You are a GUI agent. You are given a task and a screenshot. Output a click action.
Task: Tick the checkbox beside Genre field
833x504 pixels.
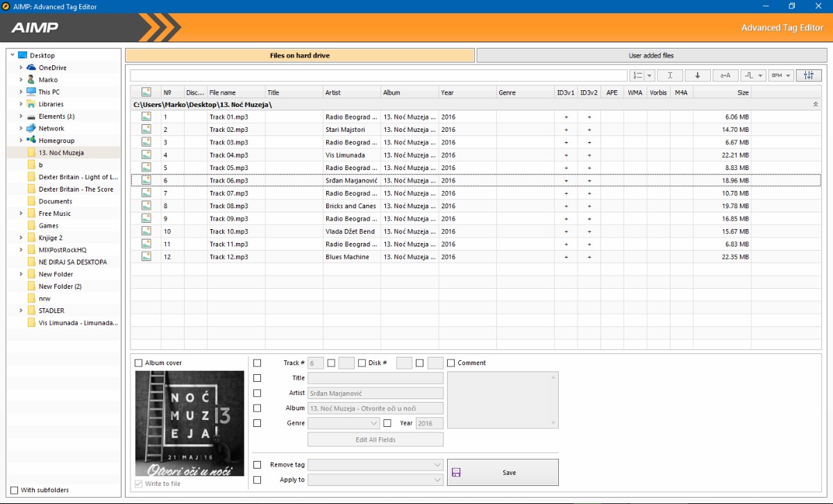tap(258, 423)
